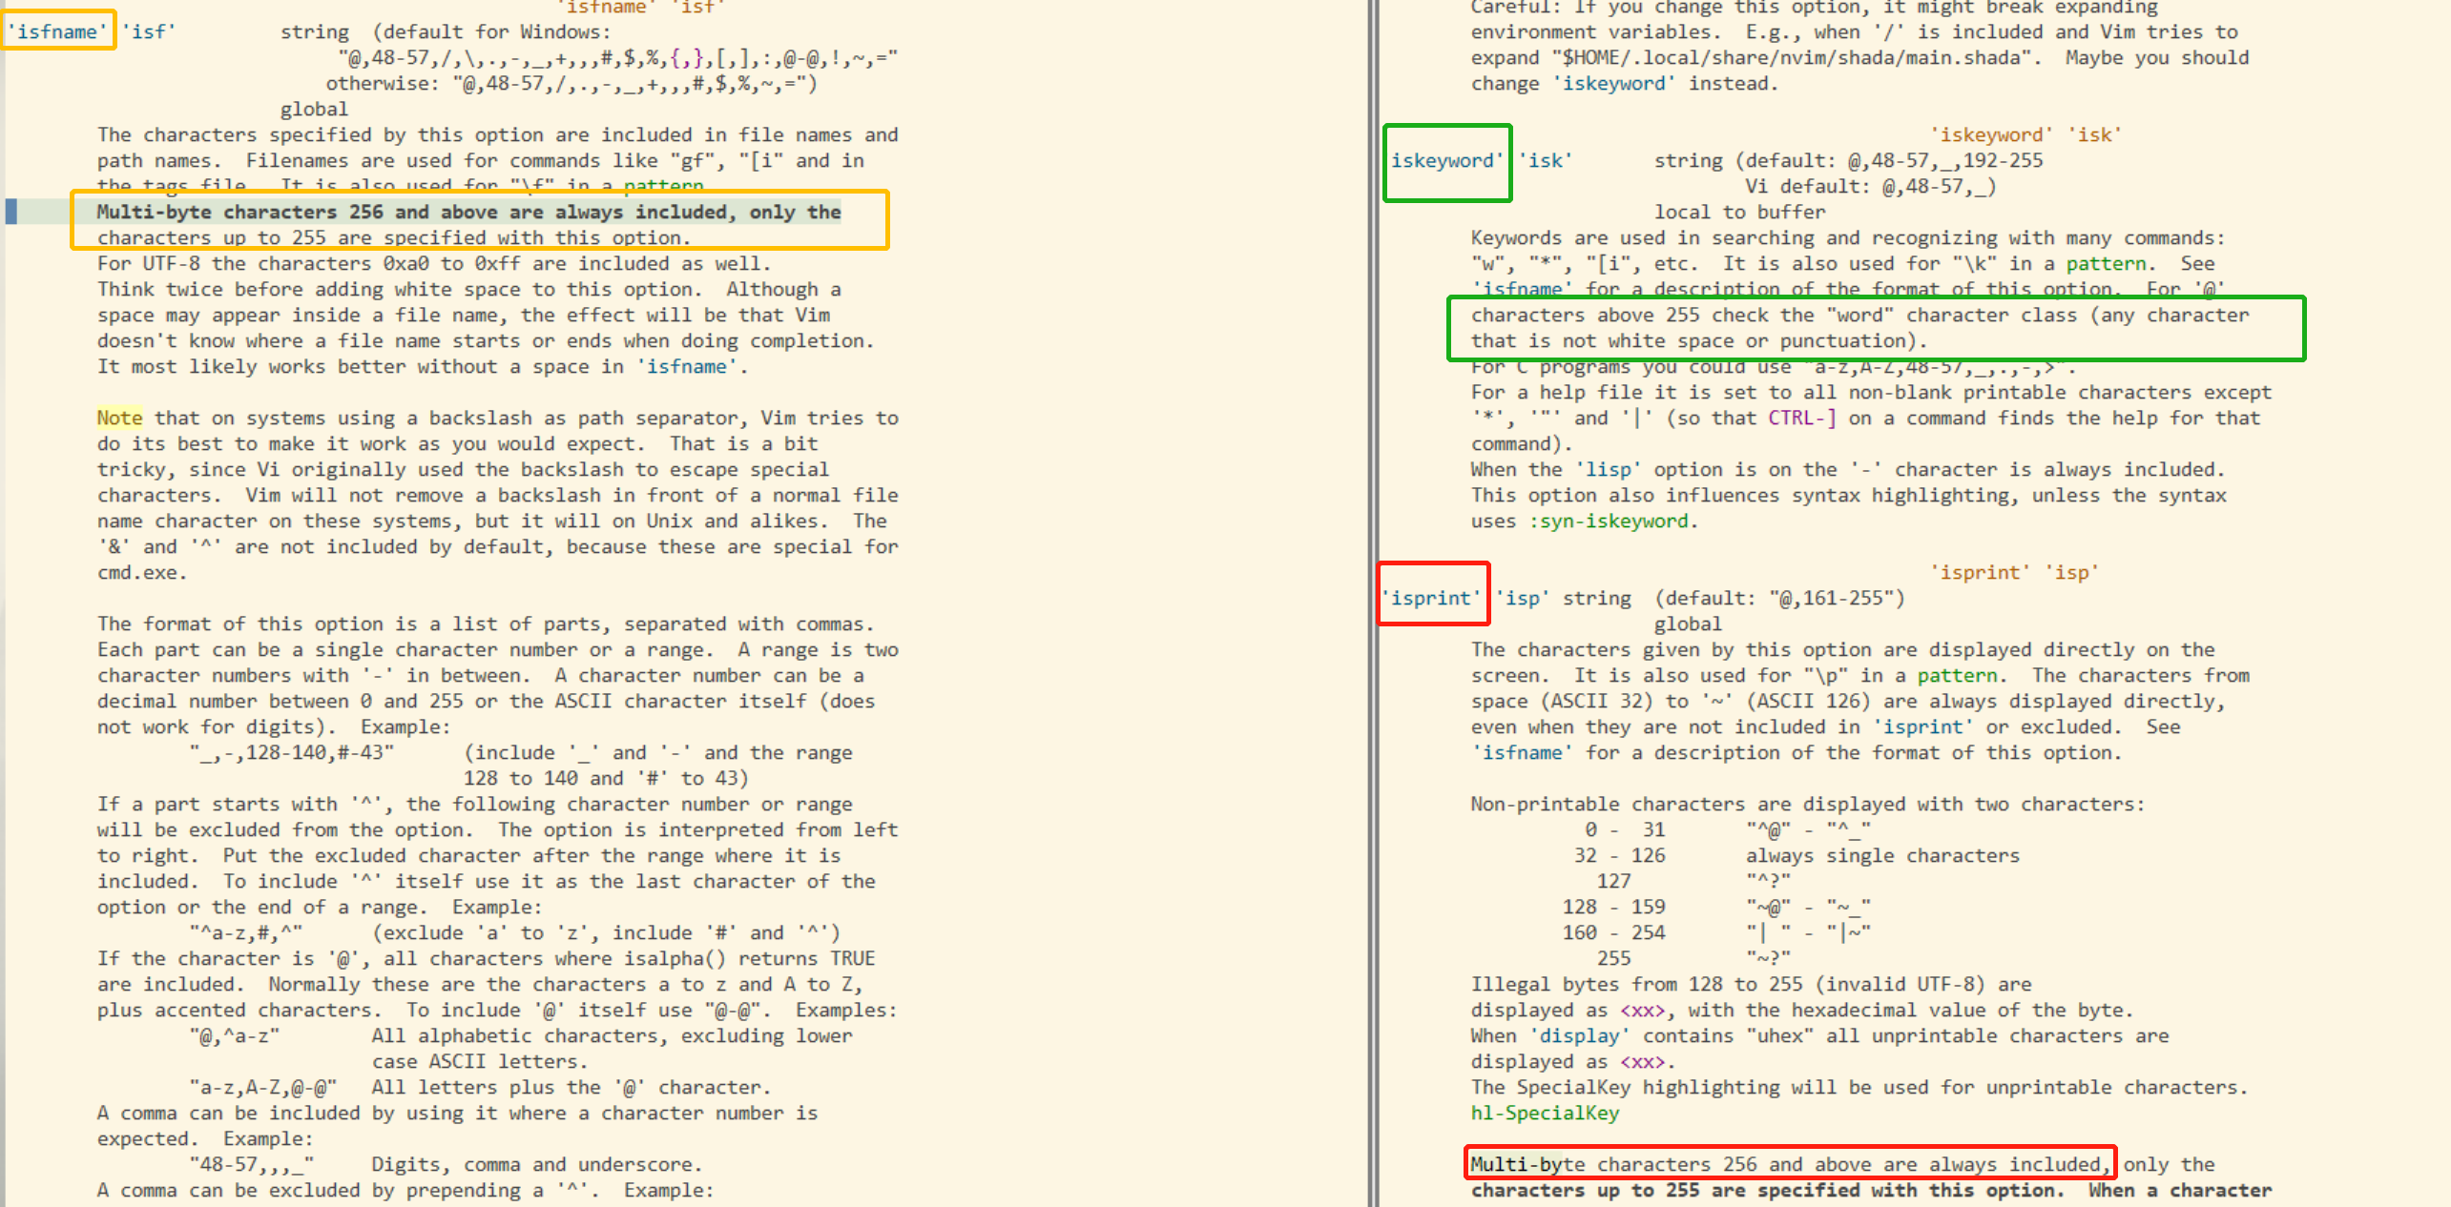Click the orange right-aligned 'isk' help tag
Viewport: 2451px width, 1207px height.
pos(2094,134)
